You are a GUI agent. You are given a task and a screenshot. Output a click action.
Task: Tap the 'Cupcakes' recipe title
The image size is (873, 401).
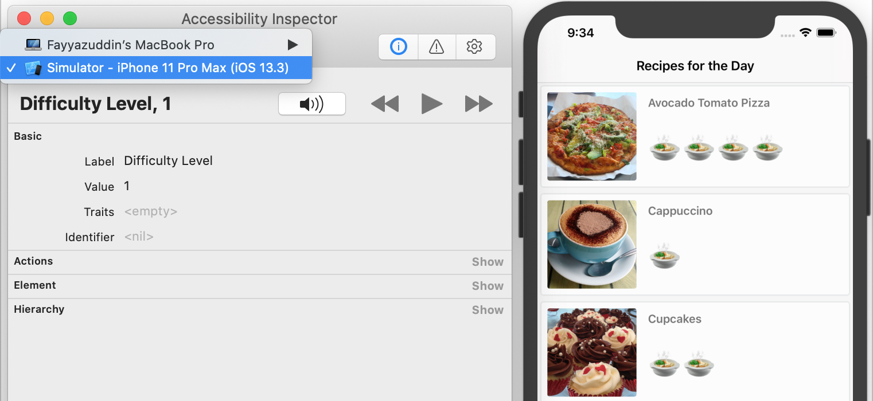click(675, 319)
